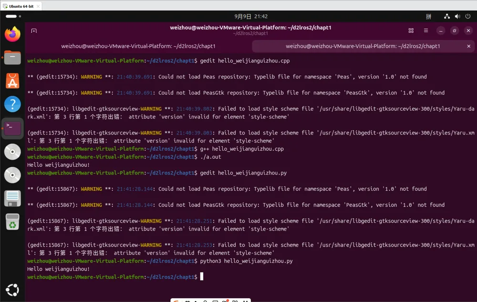Launch Ubuntu Software app center
The width and height of the screenshot is (477, 302).
[12, 81]
